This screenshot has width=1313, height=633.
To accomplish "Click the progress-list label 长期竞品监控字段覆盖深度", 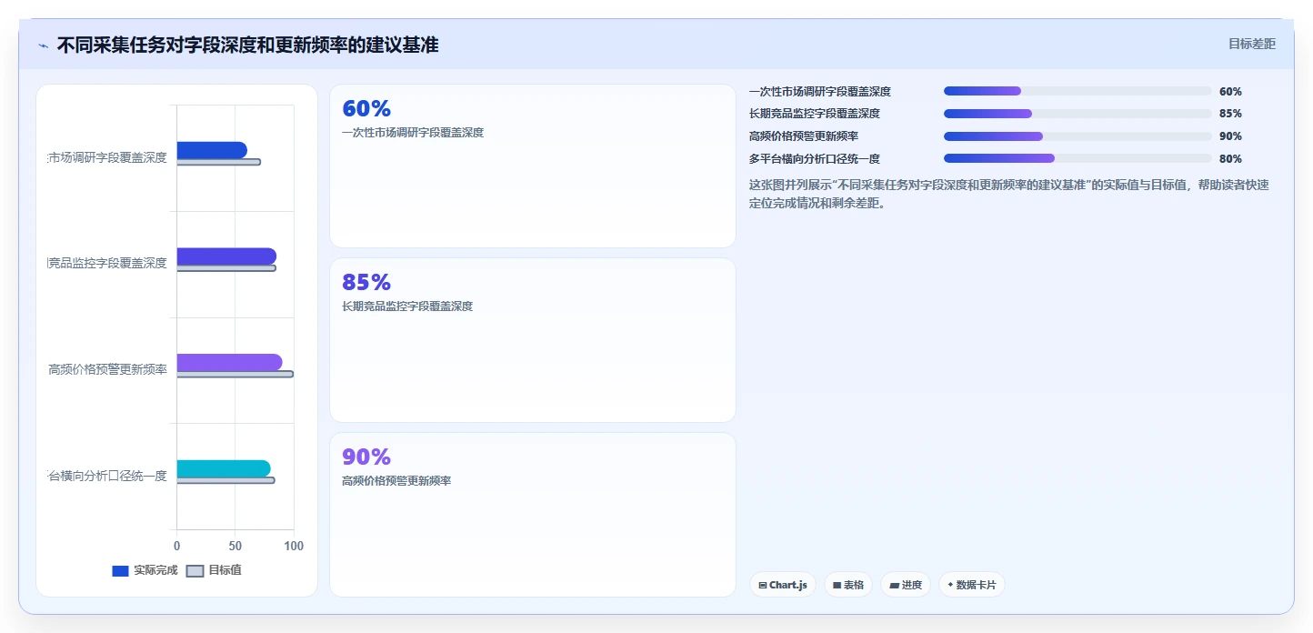I will [815, 114].
